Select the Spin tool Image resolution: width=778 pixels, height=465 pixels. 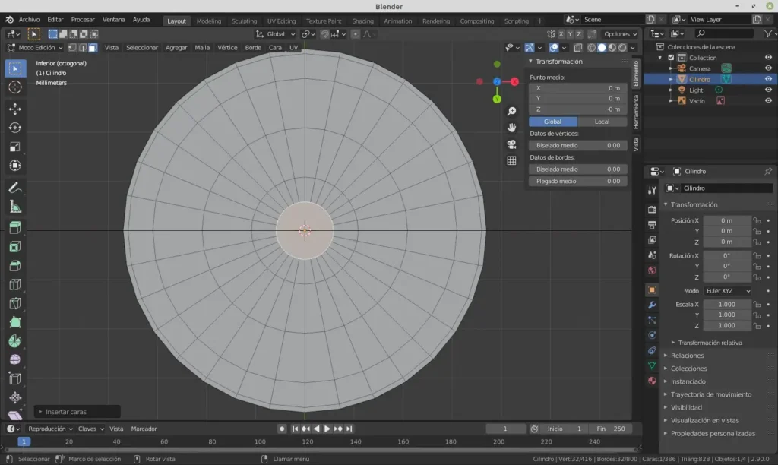tap(15, 341)
